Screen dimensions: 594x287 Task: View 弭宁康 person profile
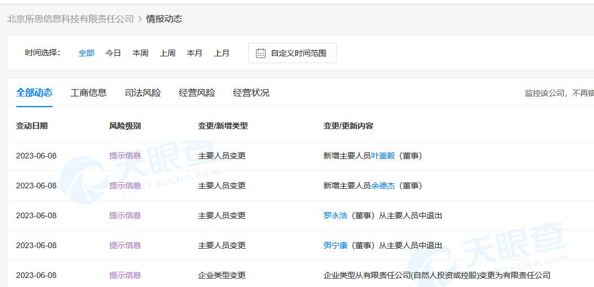[335, 245]
